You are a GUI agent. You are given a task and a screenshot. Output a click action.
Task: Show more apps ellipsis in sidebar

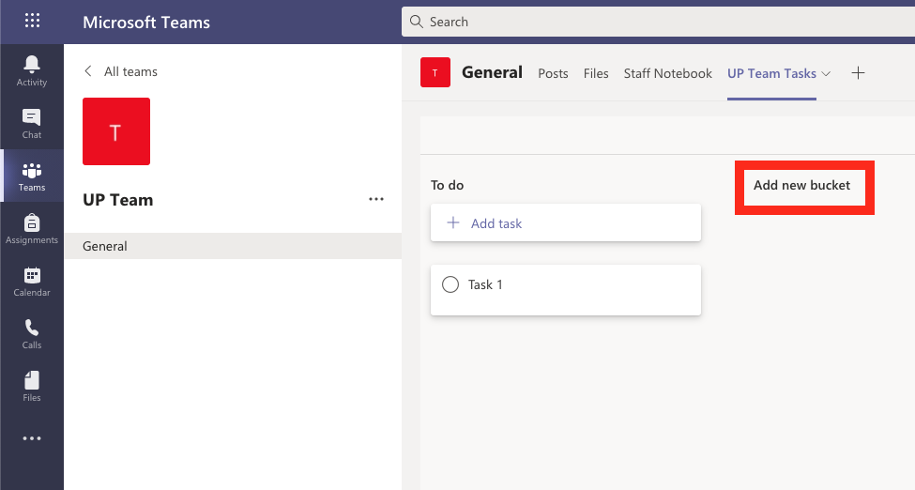(x=32, y=438)
